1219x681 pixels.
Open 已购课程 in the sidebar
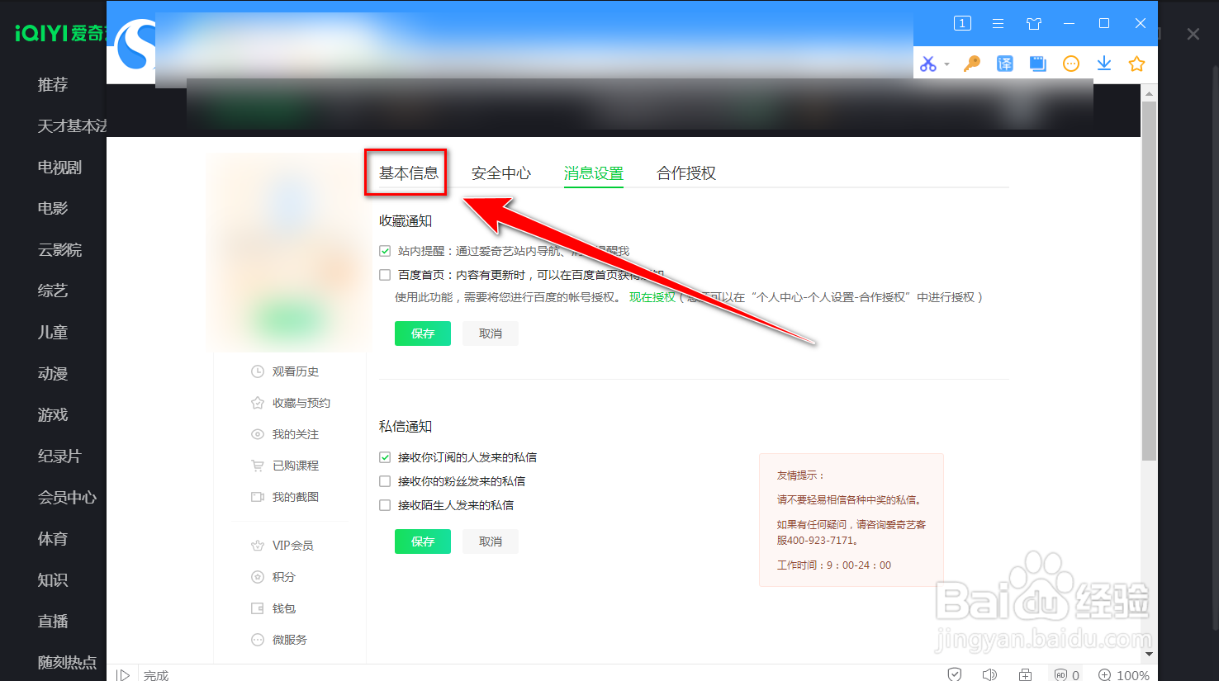pos(296,466)
